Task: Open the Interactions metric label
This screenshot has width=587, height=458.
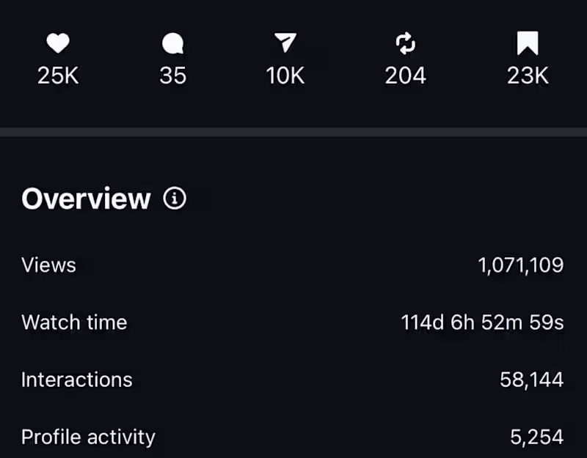Action: pyautogui.click(x=77, y=379)
